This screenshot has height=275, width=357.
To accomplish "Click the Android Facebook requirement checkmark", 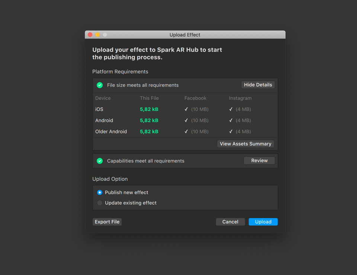I will click(186, 120).
